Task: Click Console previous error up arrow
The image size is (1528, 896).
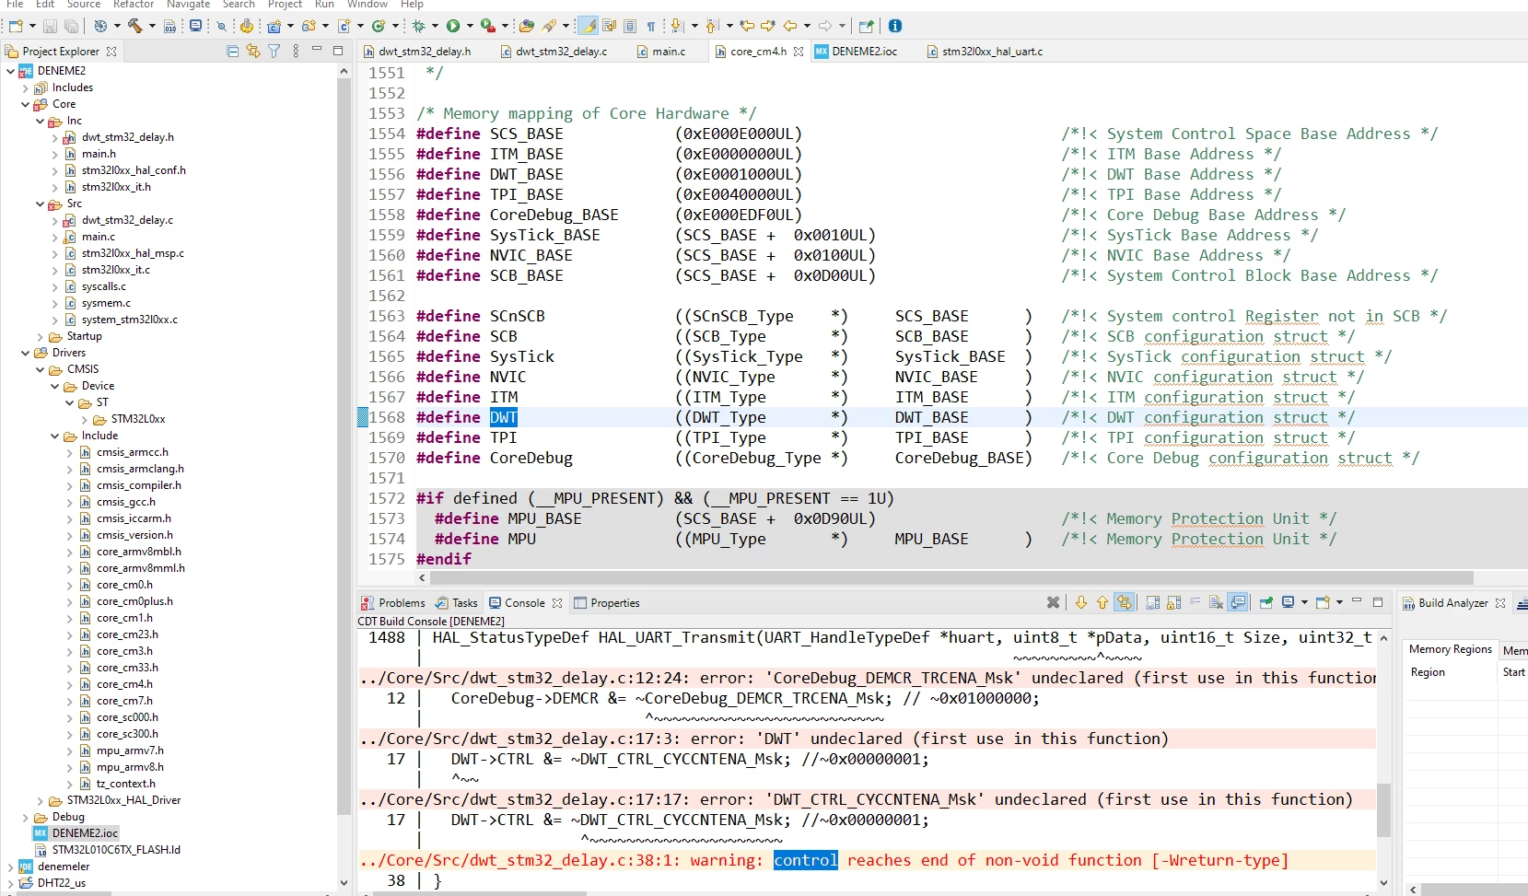Action: click(1102, 602)
